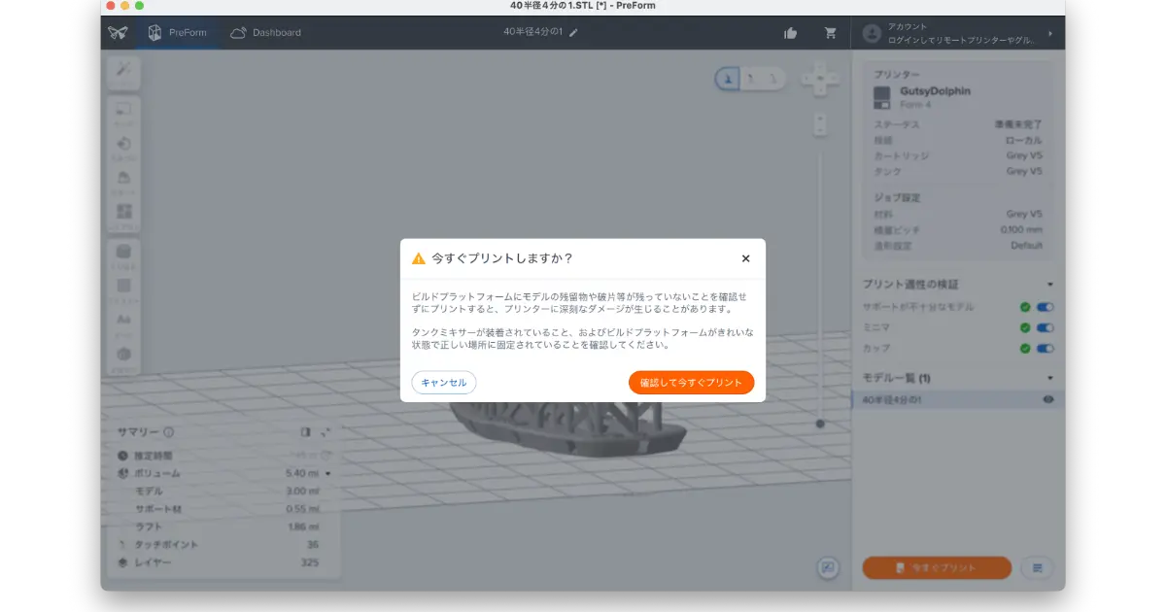Click the 推定時間 clock icon
Screen dimensions: 1166x612
[123, 455]
